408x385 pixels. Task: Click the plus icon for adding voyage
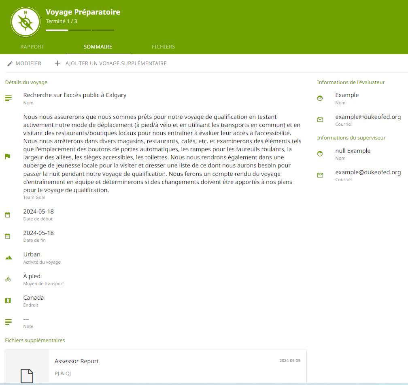pyautogui.click(x=57, y=63)
